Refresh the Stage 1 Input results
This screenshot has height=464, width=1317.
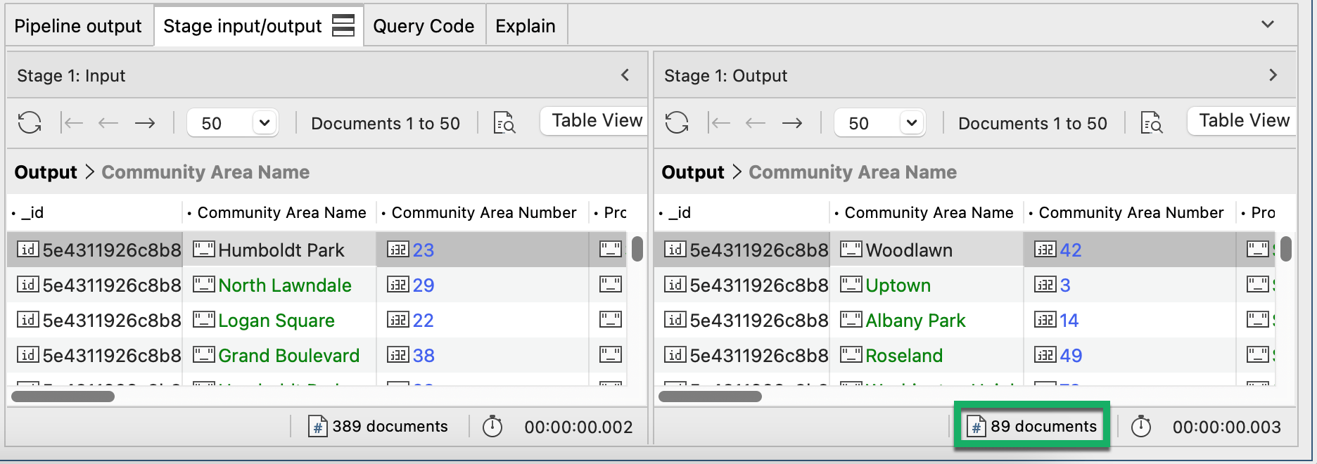[30, 123]
